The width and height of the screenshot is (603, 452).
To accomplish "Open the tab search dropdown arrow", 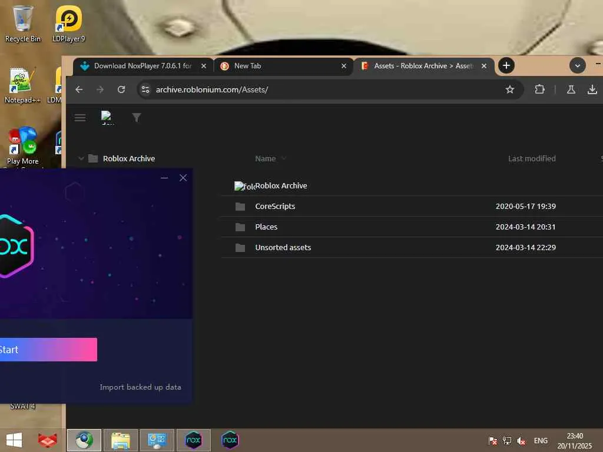I will pos(577,65).
